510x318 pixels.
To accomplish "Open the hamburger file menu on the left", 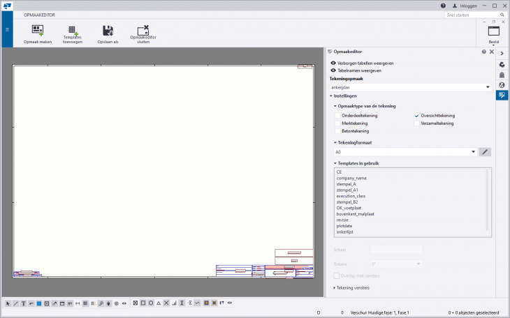I will tap(7, 30).
